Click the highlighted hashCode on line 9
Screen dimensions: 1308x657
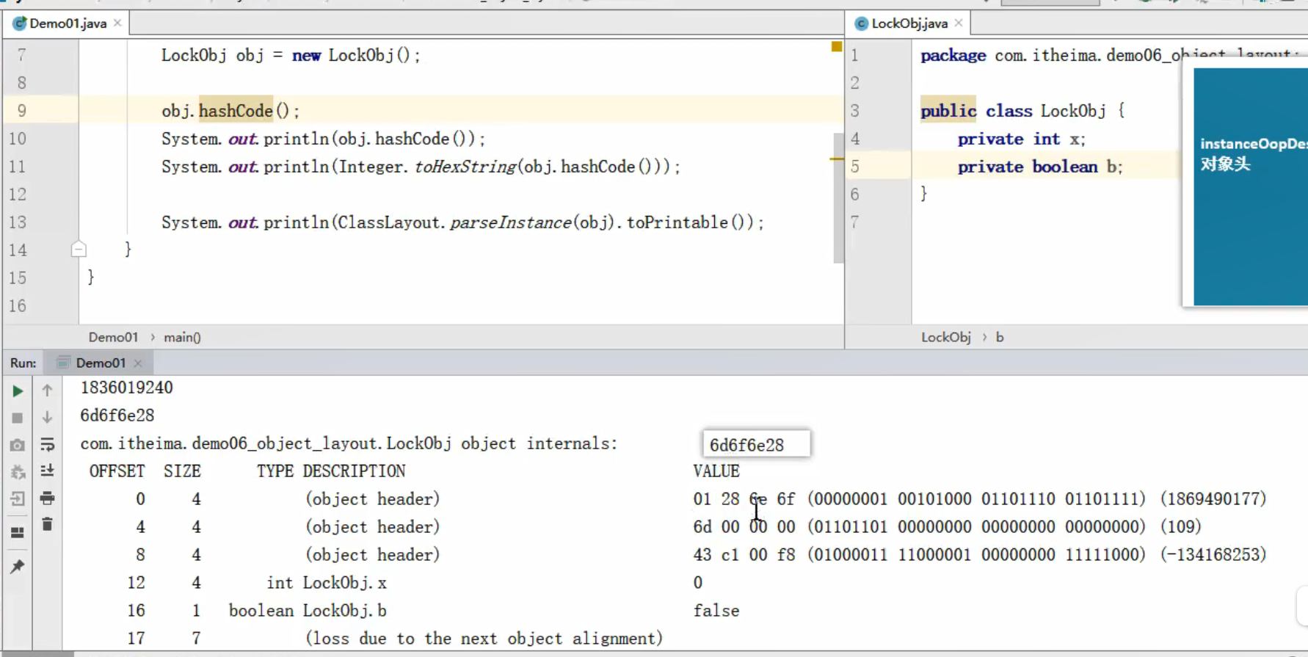click(236, 111)
